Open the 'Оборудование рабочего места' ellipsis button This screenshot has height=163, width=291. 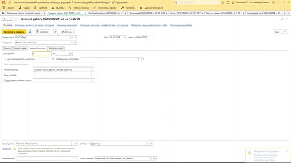[x=93, y=81]
